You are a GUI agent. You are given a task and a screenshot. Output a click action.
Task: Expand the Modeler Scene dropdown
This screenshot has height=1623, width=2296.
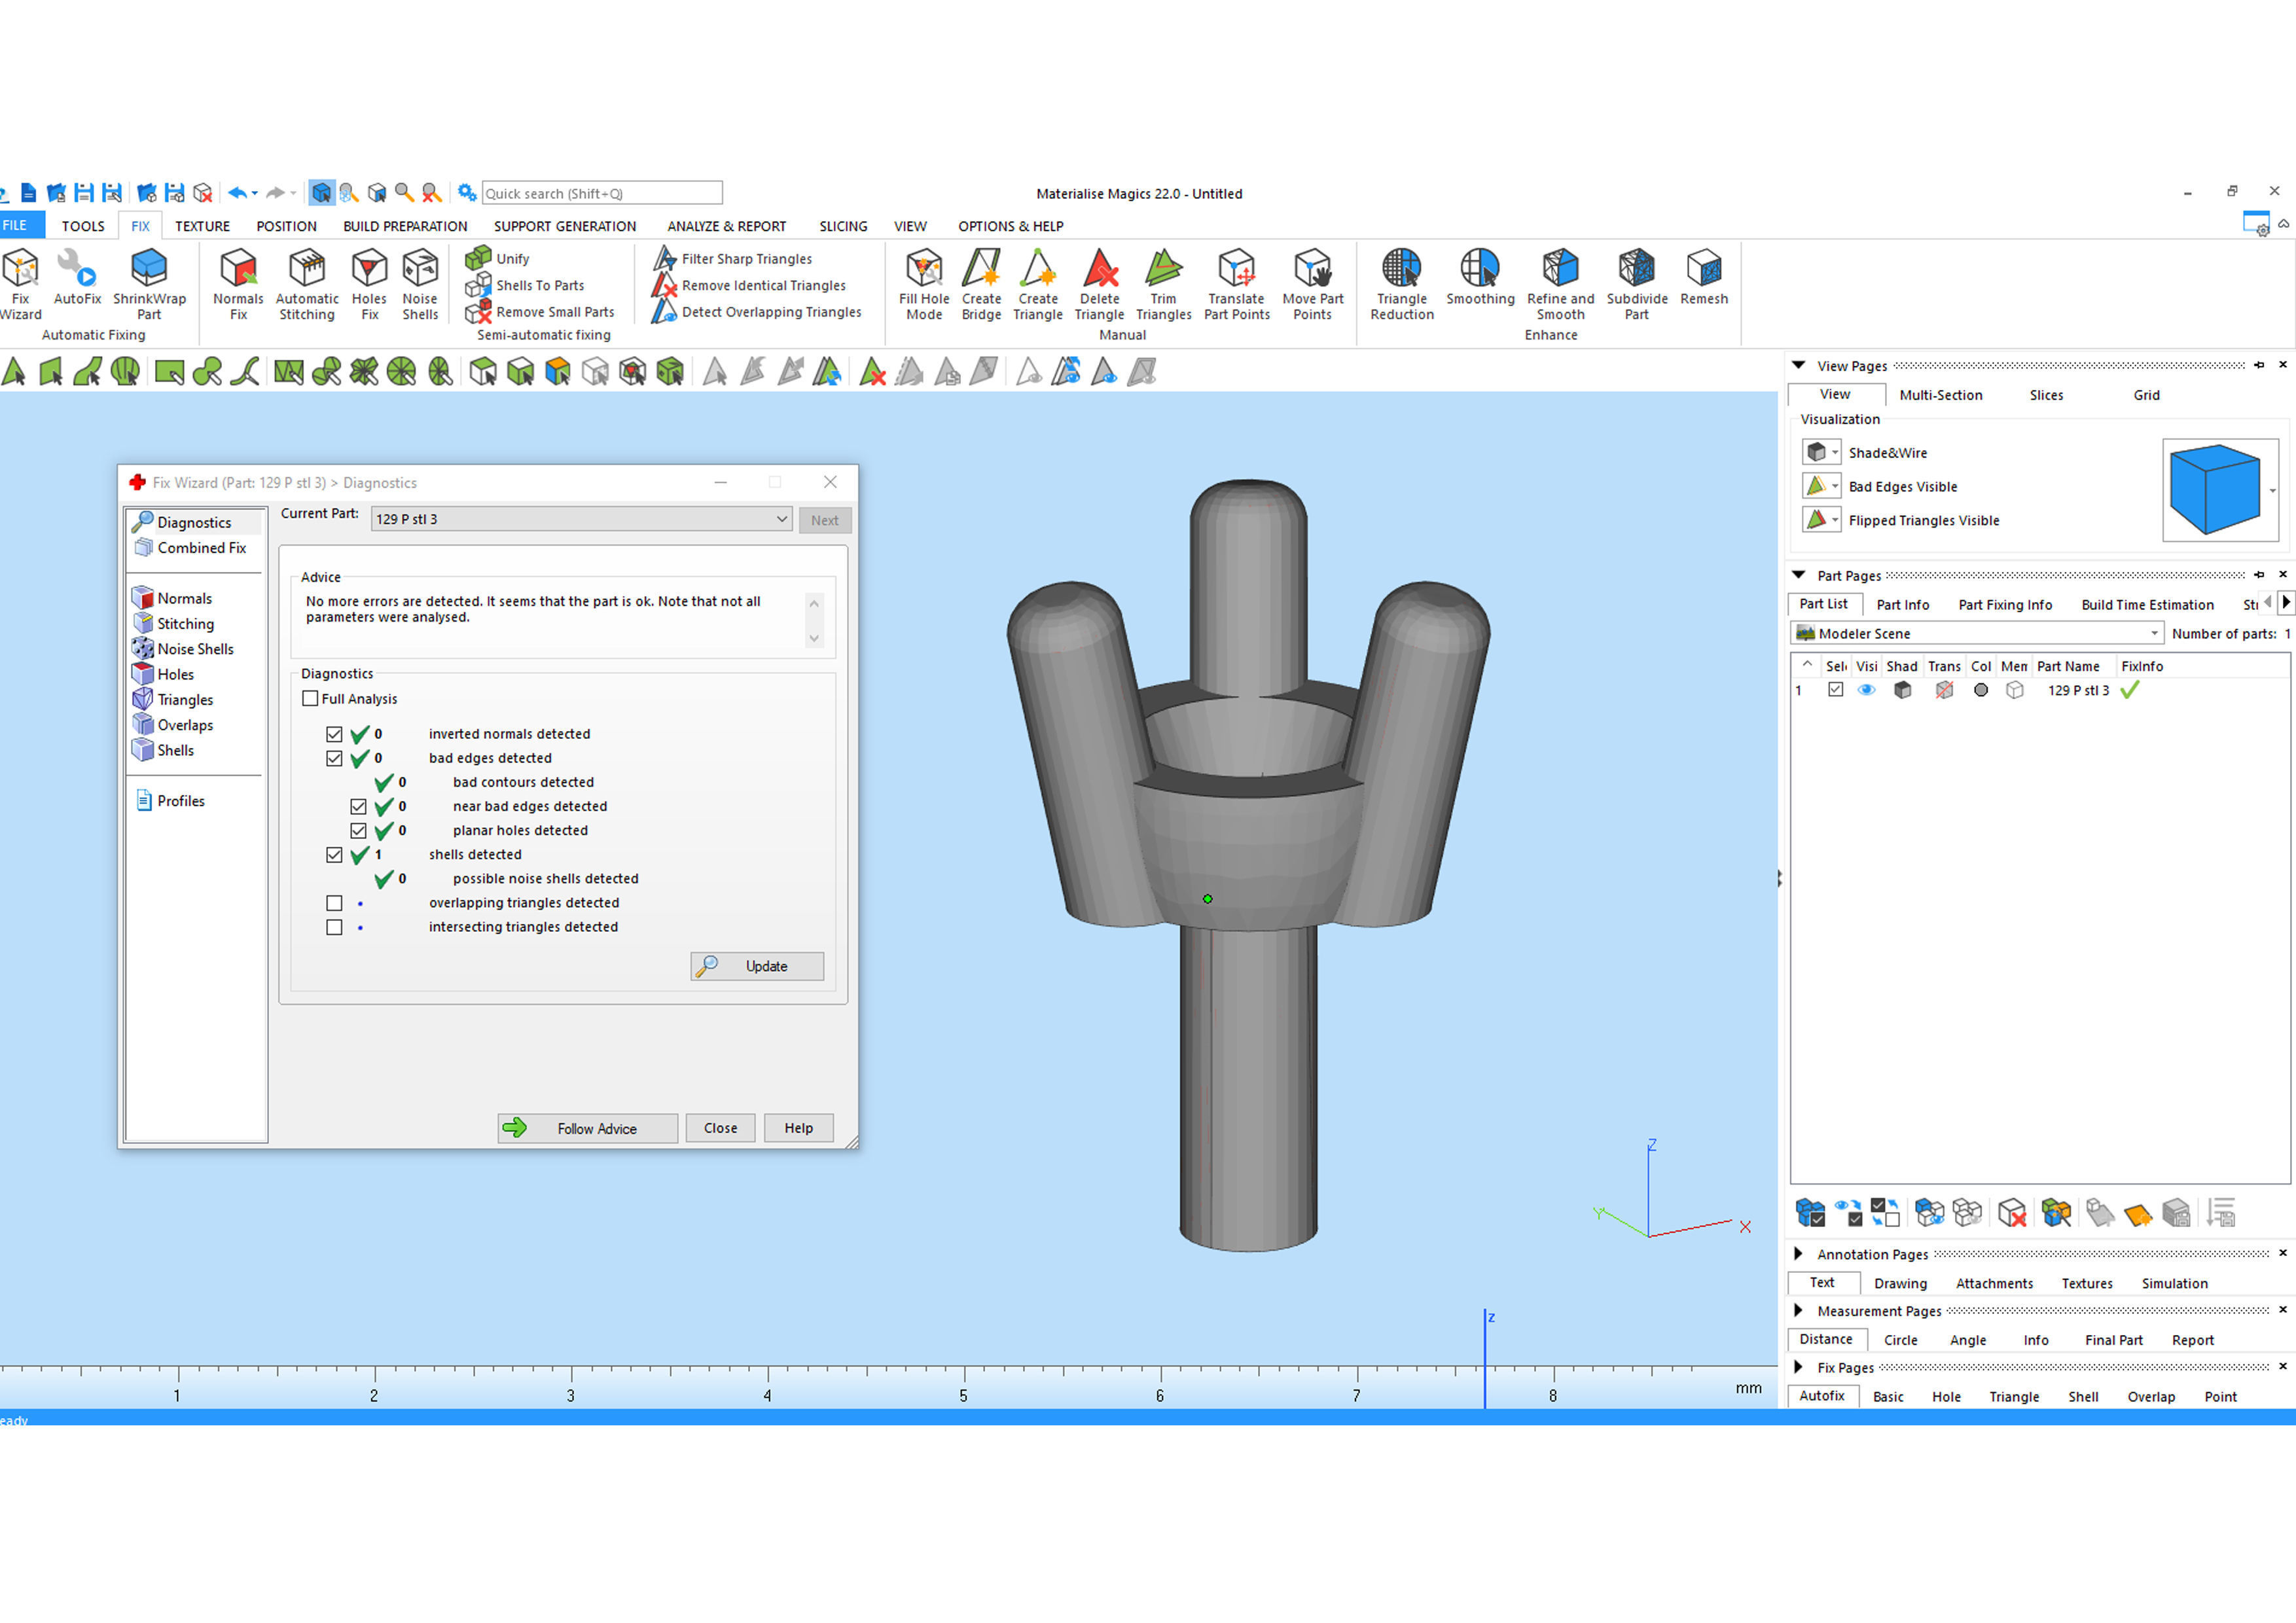coord(2153,633)
